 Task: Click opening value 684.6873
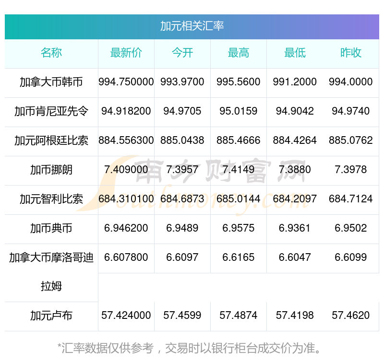click(x=182, y=199)
